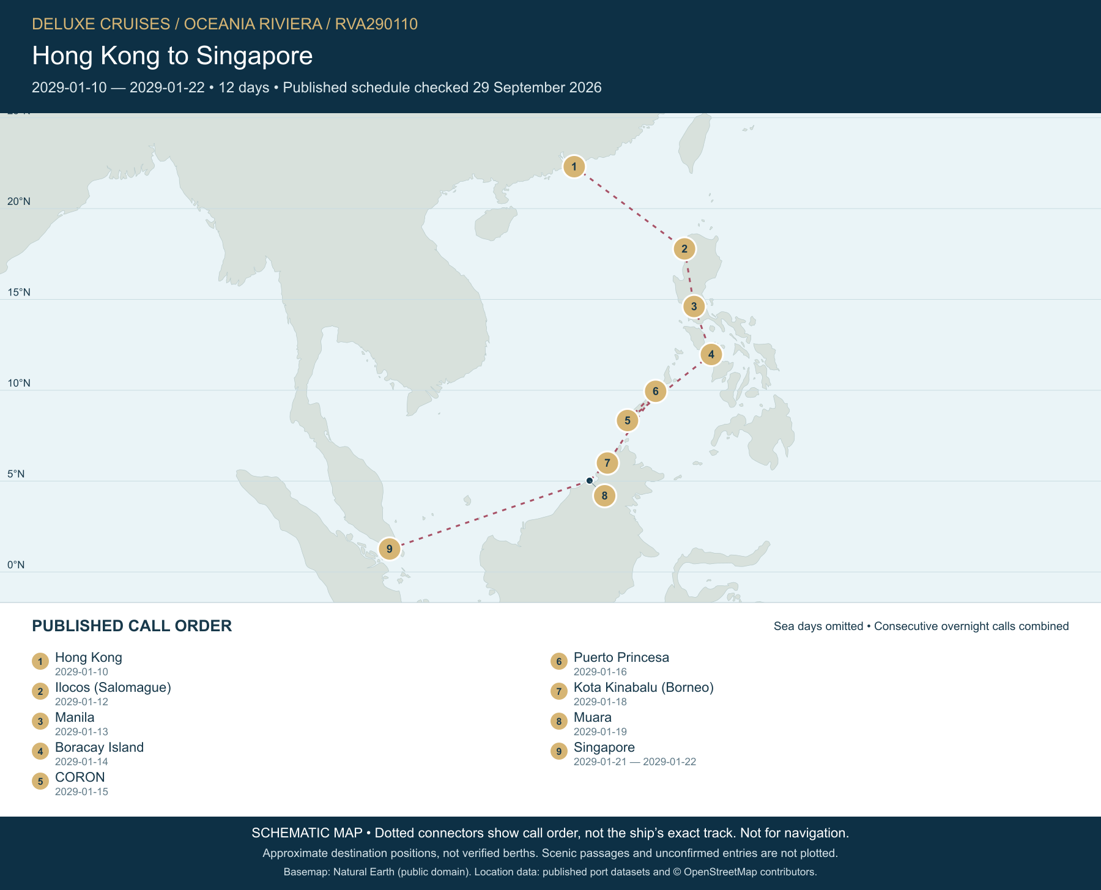Click the CORON list entry
This screenshot has width=1101, height=890.
click(x=80, y=777)
